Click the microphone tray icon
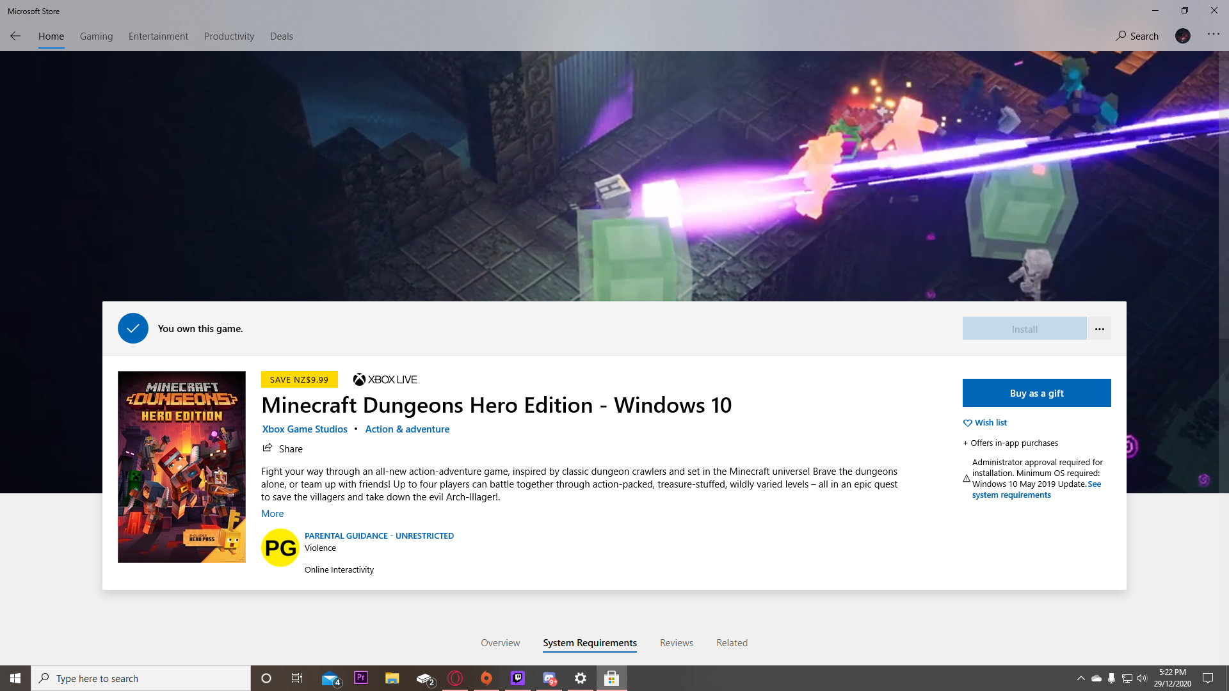Image resolution: width=1229 pixels, height=691 pixels. pyautogui.click(x=1112, y=678)
